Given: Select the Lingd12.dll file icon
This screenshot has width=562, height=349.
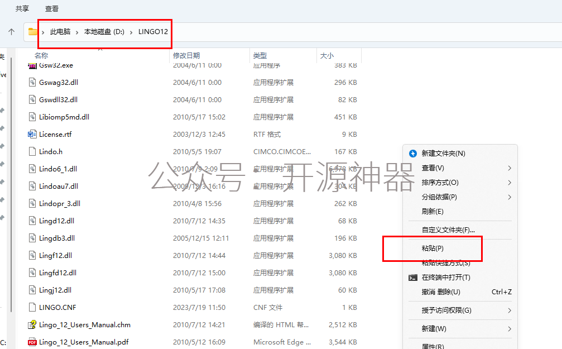Looking at the screenshot, I should [x=32, y=221].
